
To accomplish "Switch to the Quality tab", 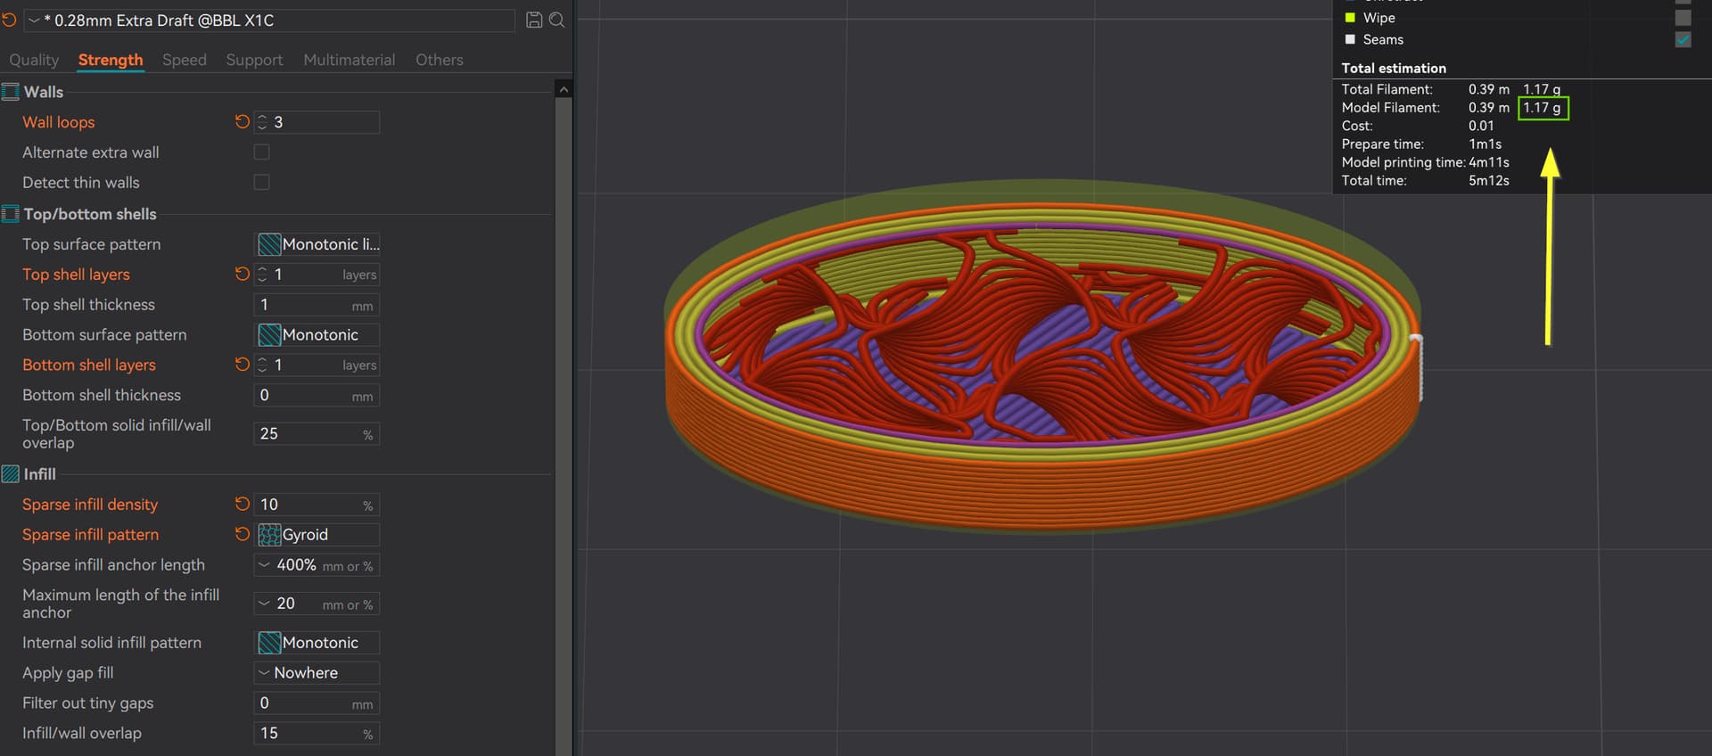I will 34,60.
